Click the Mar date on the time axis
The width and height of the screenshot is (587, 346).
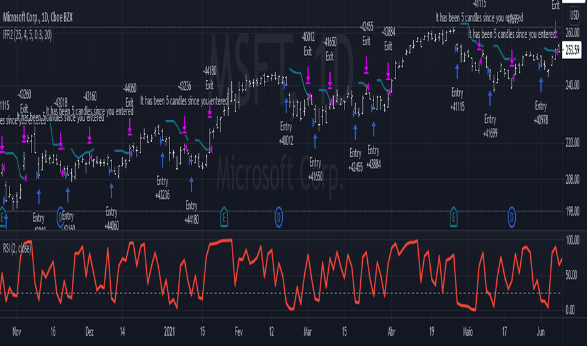pos(308,332)
